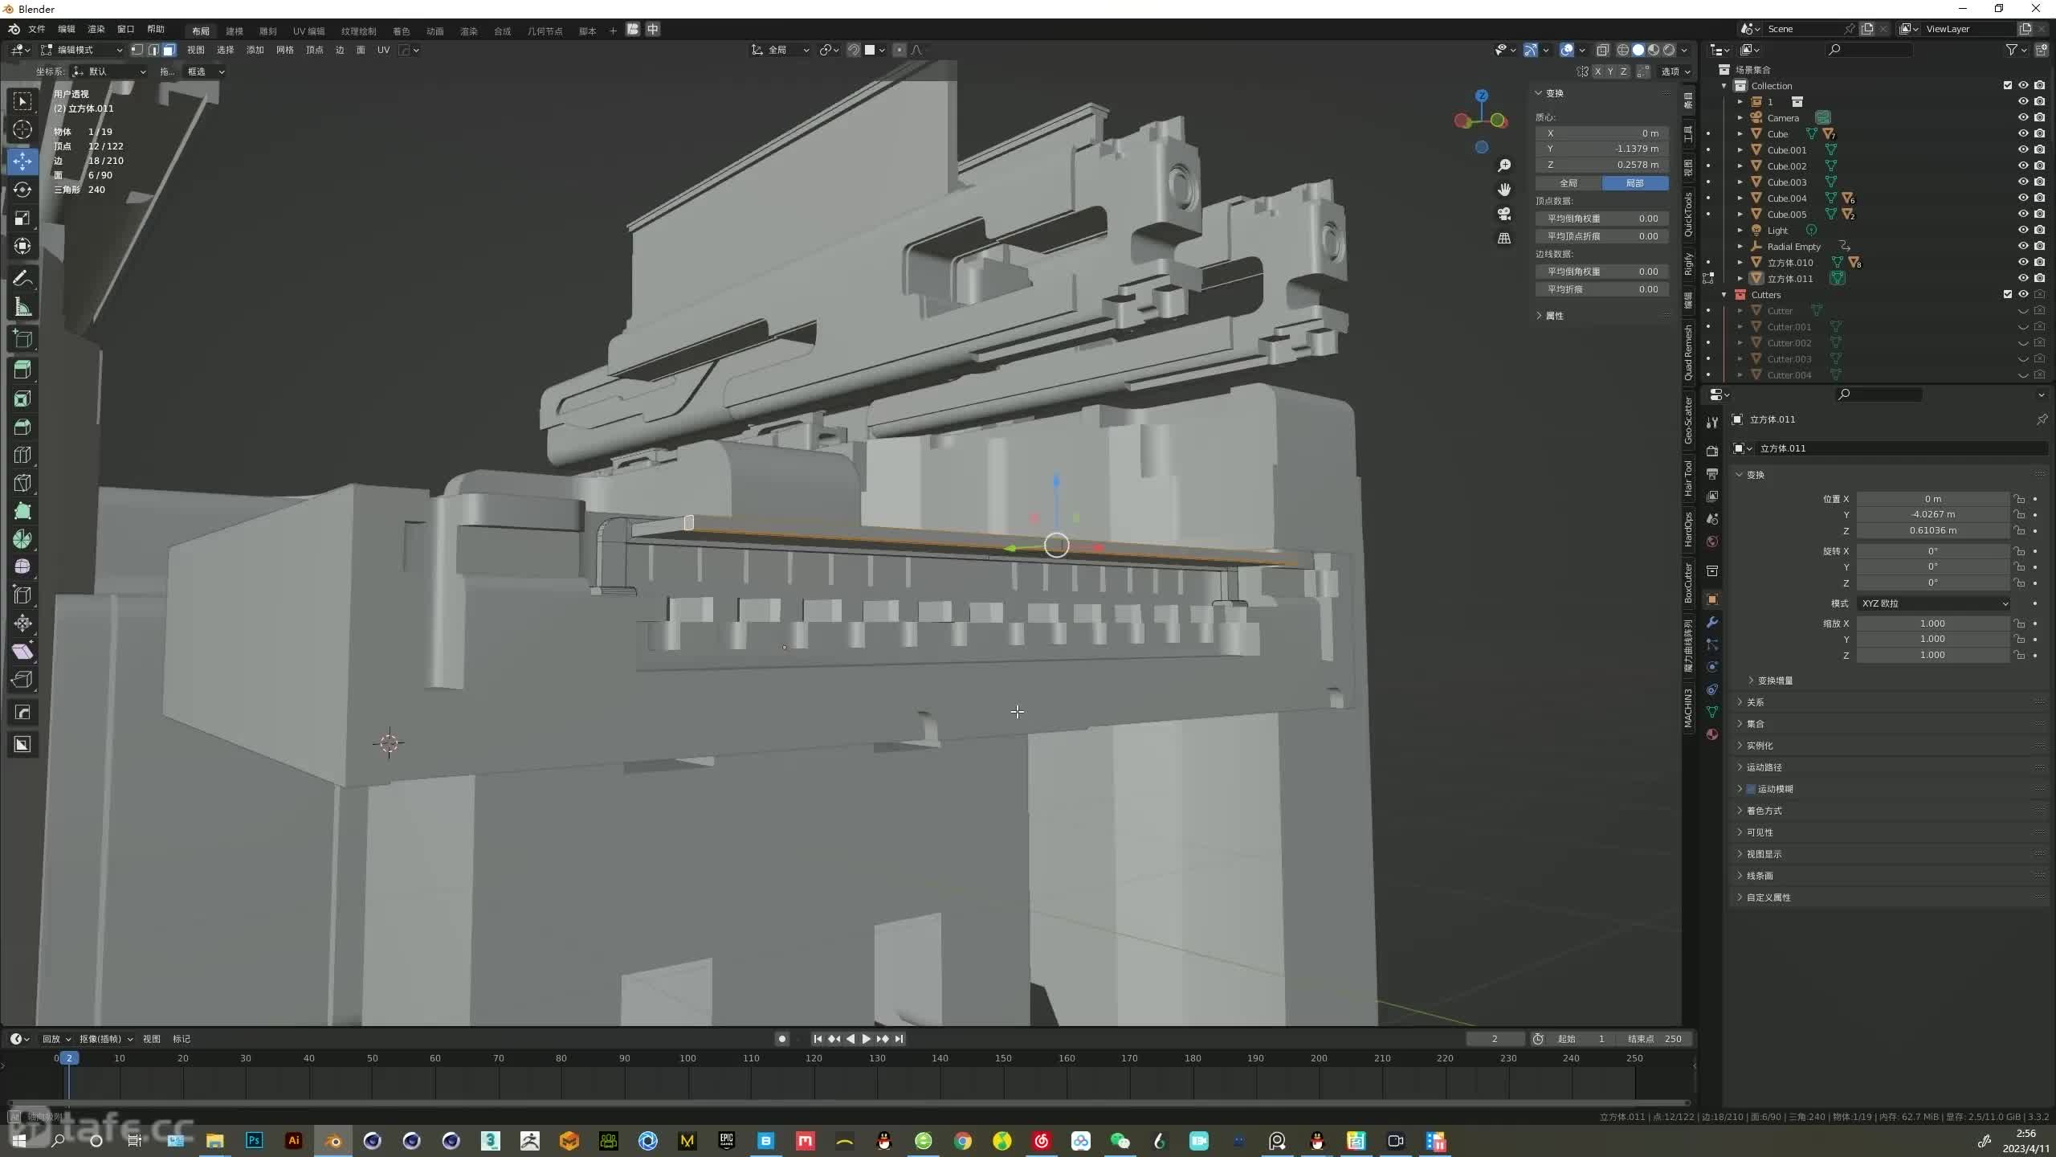Open the BoxCutter sidebar tab

coord(1688,583)
